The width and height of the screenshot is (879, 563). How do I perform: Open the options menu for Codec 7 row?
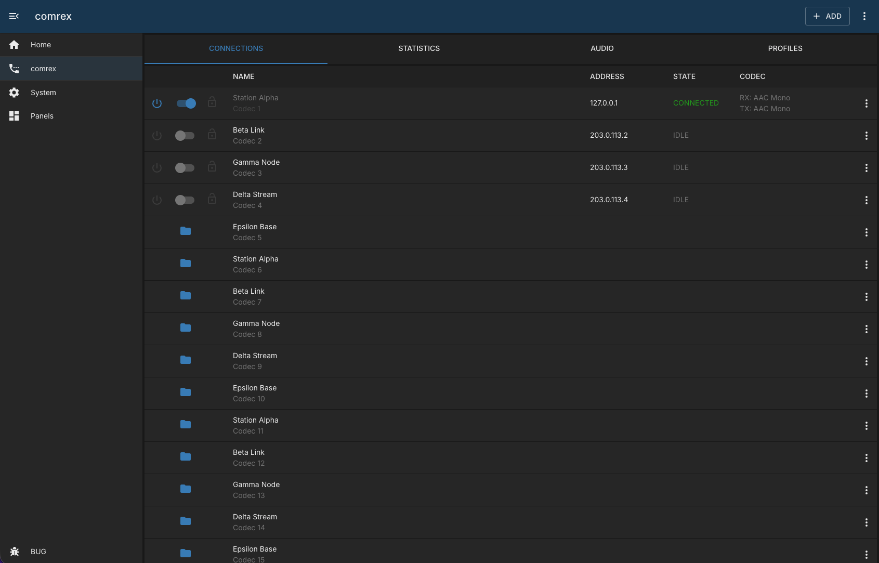tap(866, 297)
